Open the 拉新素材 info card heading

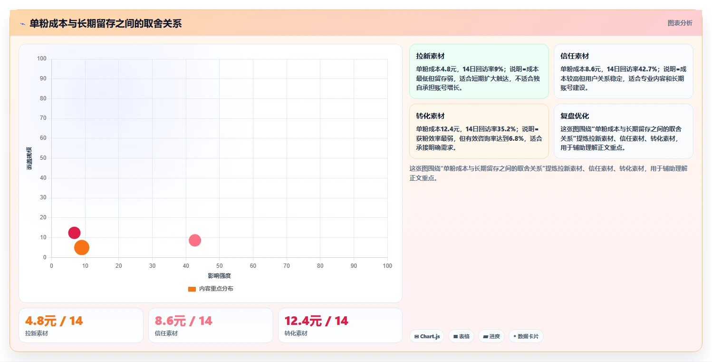pyautogui.click(x=430, y=56)
